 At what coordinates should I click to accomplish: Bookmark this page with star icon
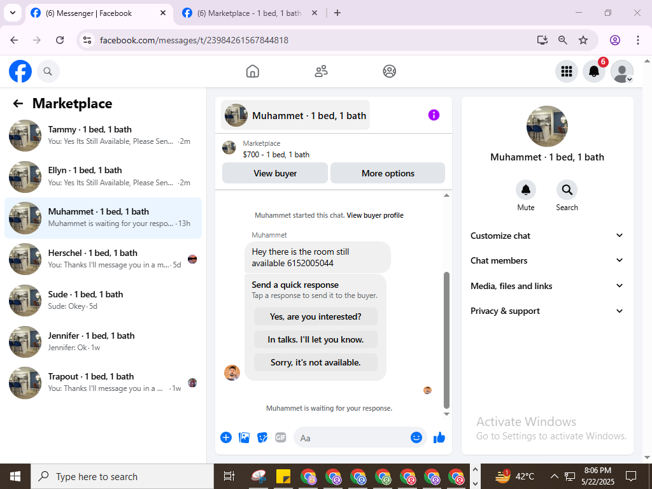point(583,40)
